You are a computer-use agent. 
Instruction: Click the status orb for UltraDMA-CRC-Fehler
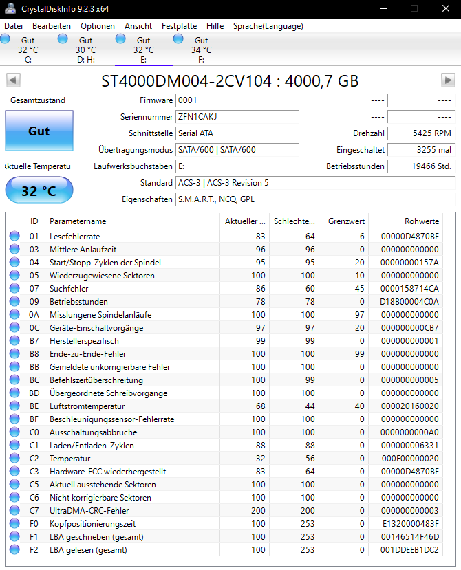coord(14,510)
